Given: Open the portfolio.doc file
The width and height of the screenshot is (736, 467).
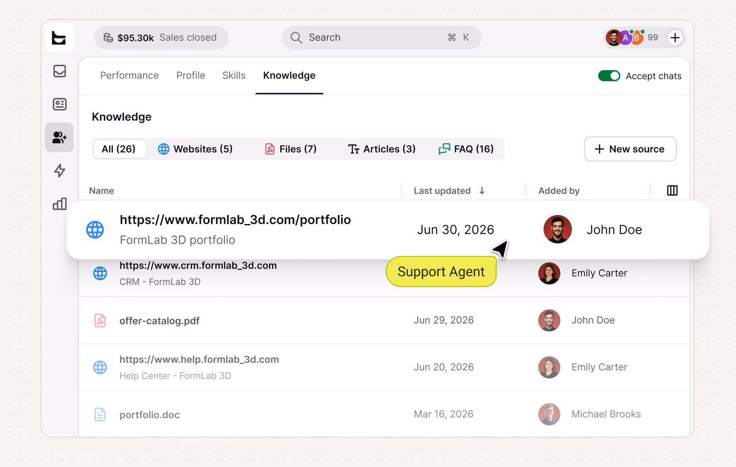Looking at the screenshot, I should point(150,415).
